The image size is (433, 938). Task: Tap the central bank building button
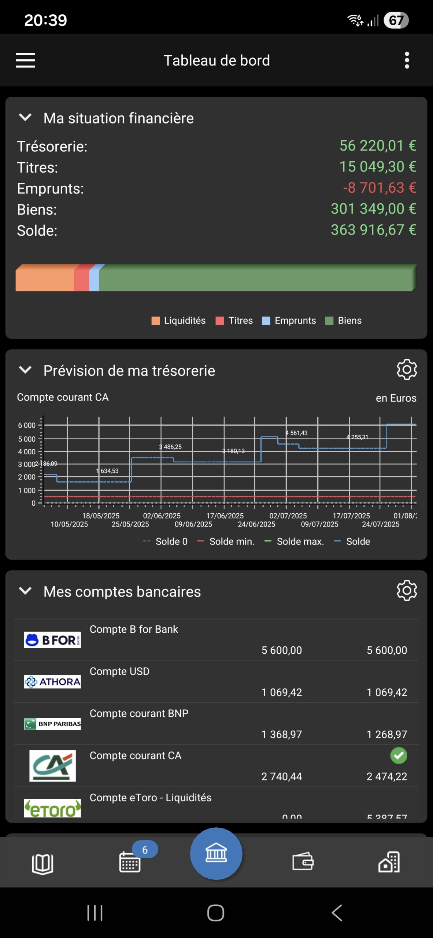(216, 854)
